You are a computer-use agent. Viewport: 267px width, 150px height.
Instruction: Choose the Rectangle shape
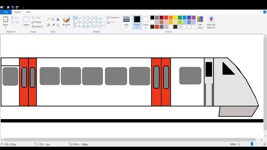pos(88,18)
